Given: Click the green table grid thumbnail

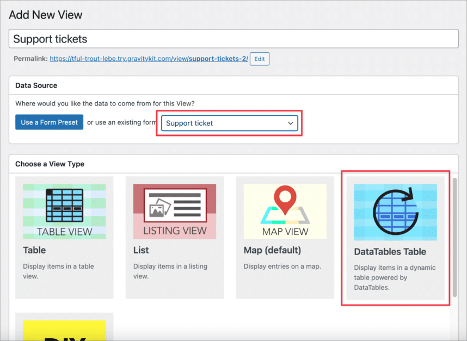Looking at the screenshot, I should [64, 211].
